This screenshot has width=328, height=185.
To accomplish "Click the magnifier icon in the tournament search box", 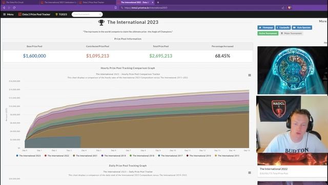I will (x=100, y=14).
